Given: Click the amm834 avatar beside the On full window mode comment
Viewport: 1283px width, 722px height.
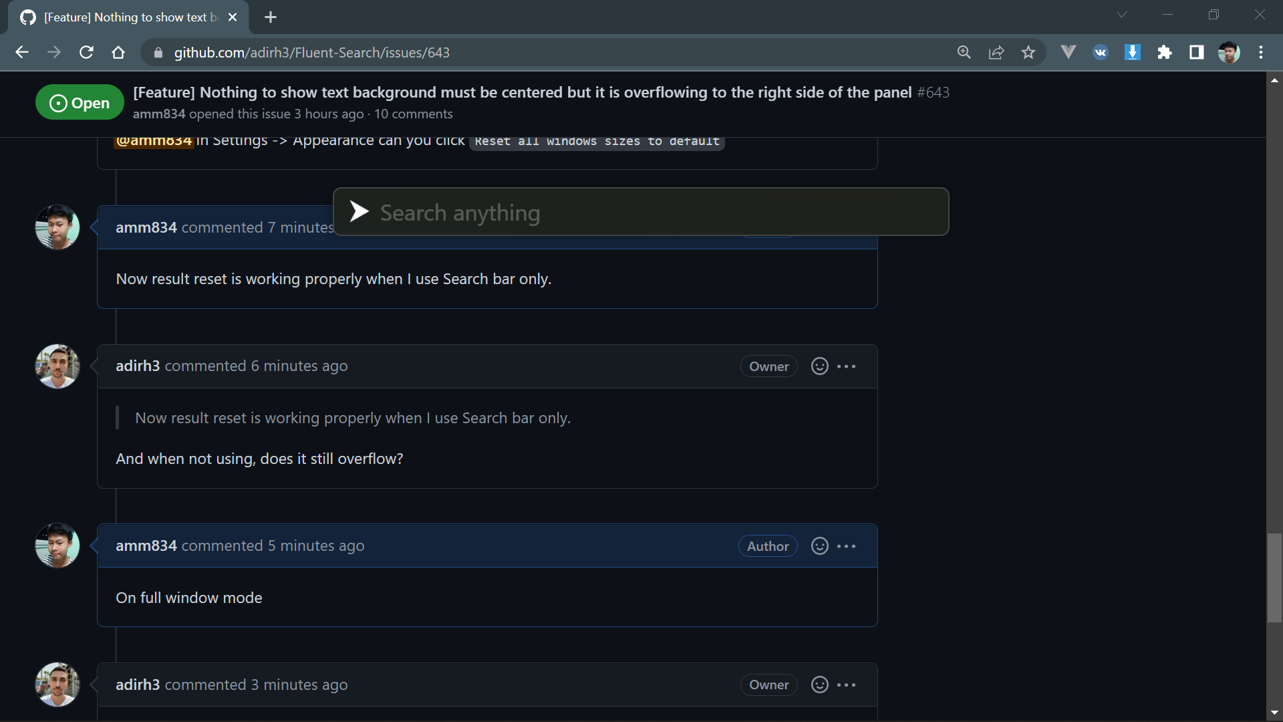Looking at the screenshot, I should [x=57, y=546].
